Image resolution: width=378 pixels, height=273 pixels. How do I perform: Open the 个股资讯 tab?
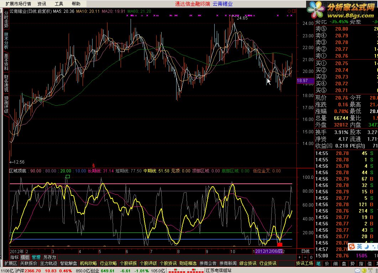coord(168,263)
